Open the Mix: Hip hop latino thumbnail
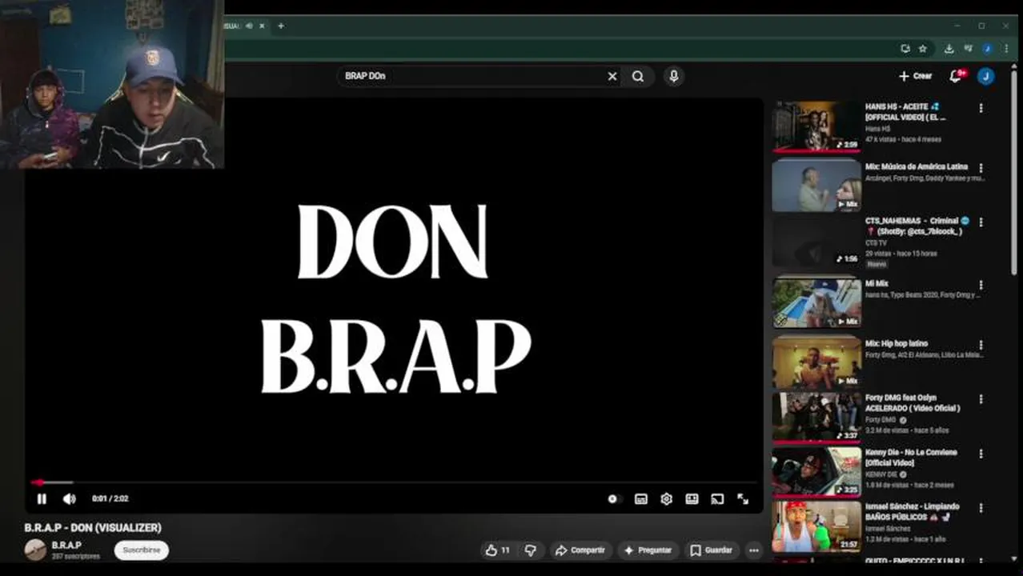The width and height of the screenshot is (1023, 576). (816, 362)
